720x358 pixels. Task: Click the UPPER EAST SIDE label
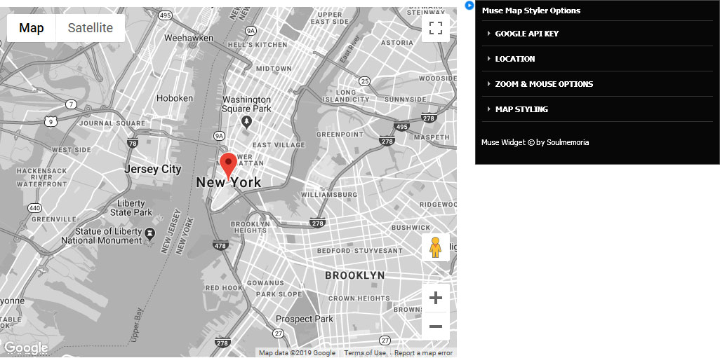(x=330, y=18)
